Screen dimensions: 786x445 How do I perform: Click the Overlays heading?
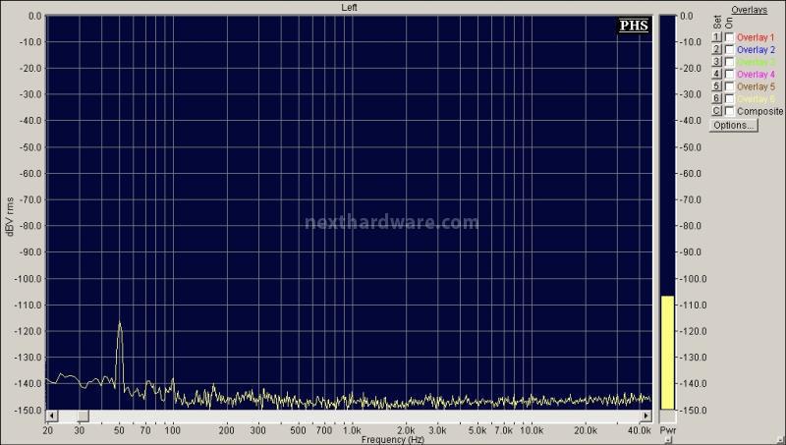[x=749, y=10]
